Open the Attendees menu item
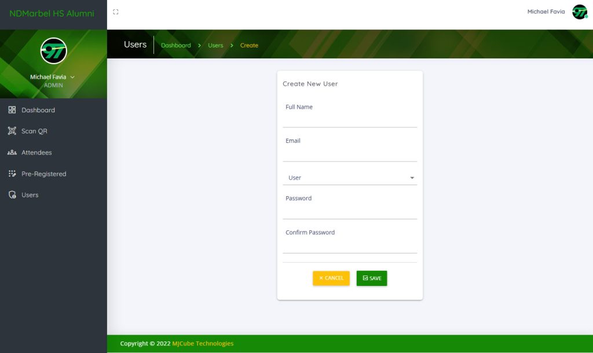The width and height of the screenshot is (593, 353). coord(36,153)
